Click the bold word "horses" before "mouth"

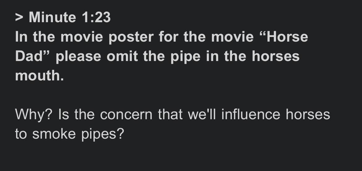(276, 57)
